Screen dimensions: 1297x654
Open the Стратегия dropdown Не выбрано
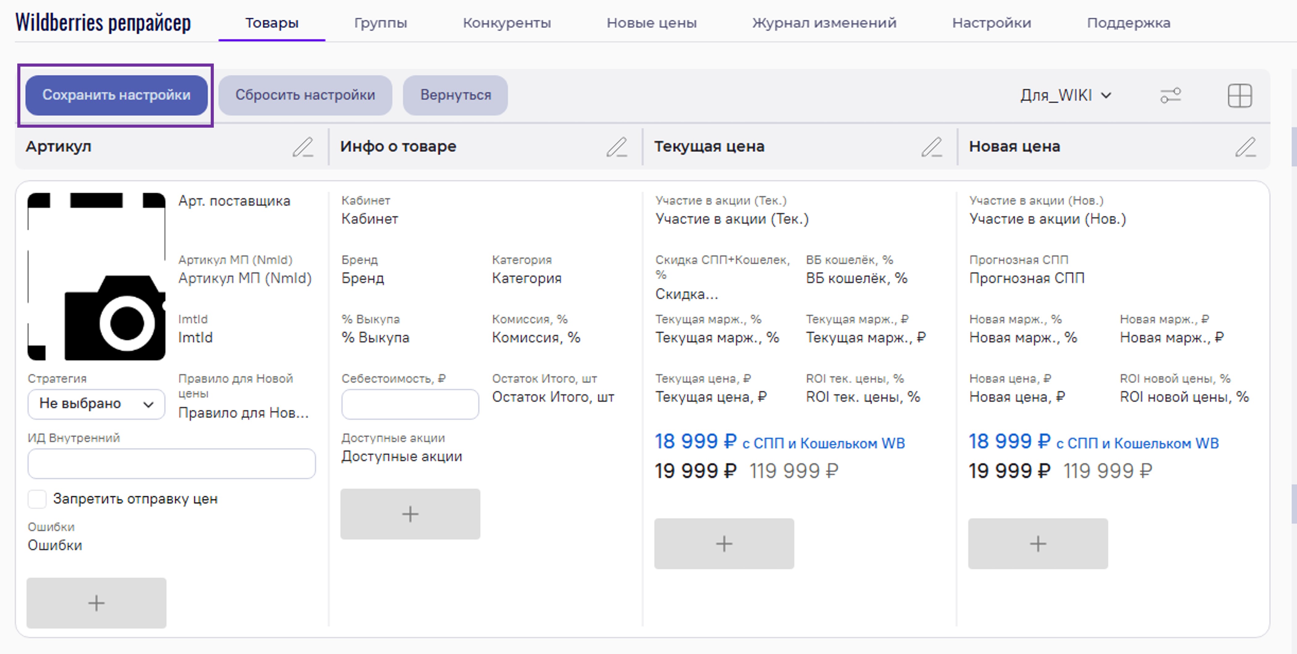96,404
